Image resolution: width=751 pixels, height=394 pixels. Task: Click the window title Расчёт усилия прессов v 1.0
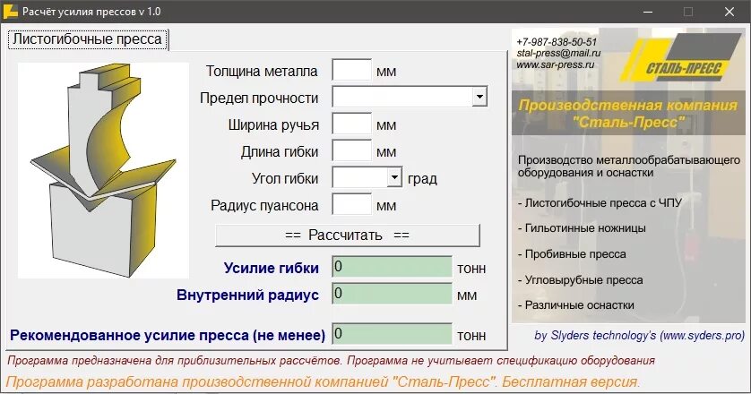pyautogui.click(x=91, y=12)
